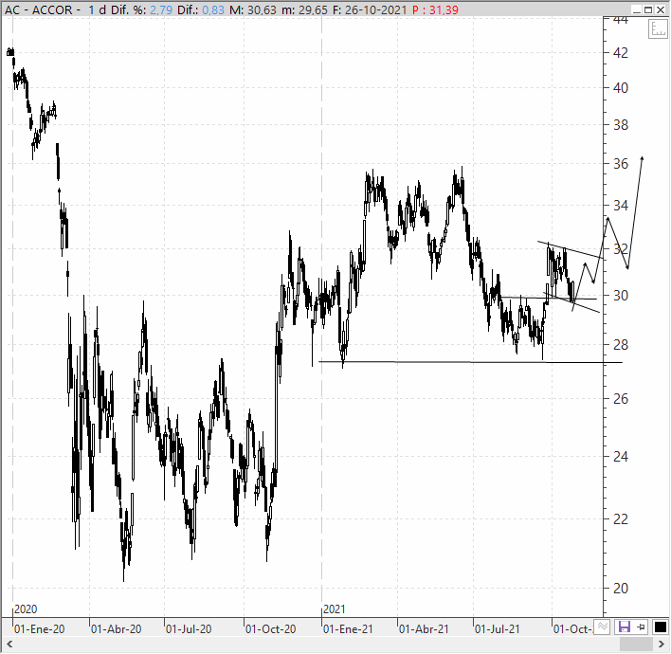The image size is (671, 654).
Task: Click the 'AC - ACCOR' title text
Action: 39,9
